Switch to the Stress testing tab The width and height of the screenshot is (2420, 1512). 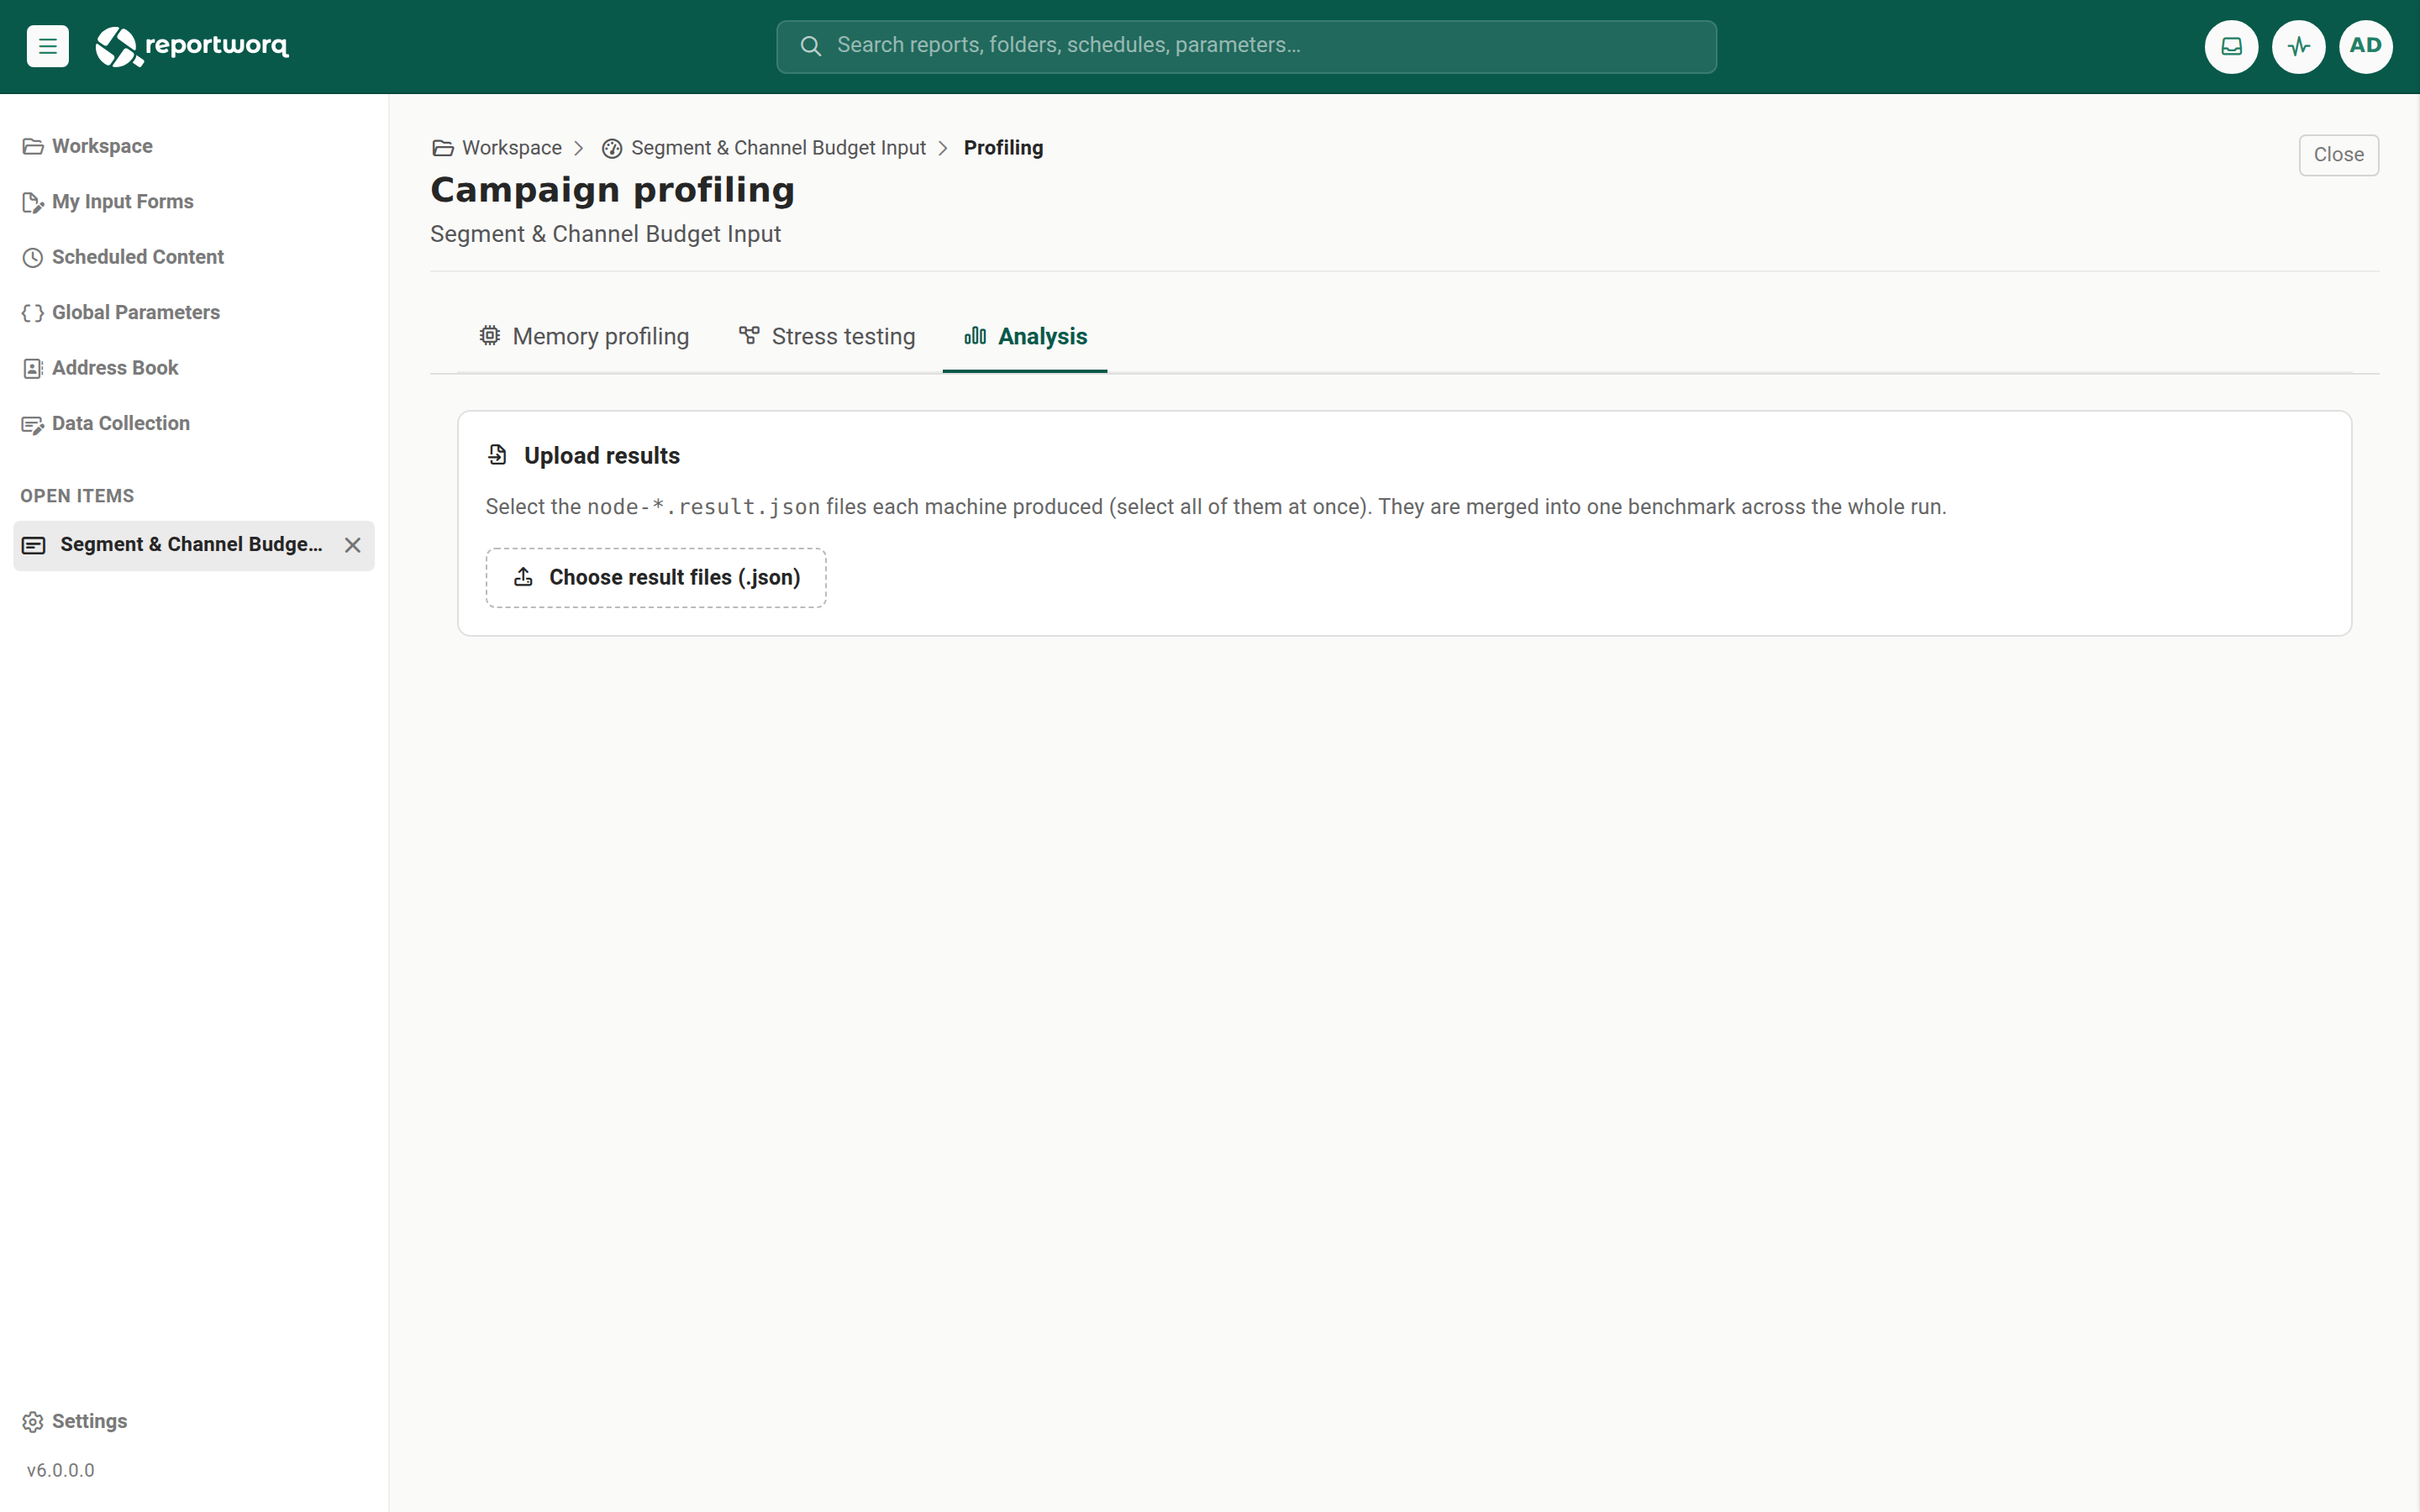pos(827,337)
